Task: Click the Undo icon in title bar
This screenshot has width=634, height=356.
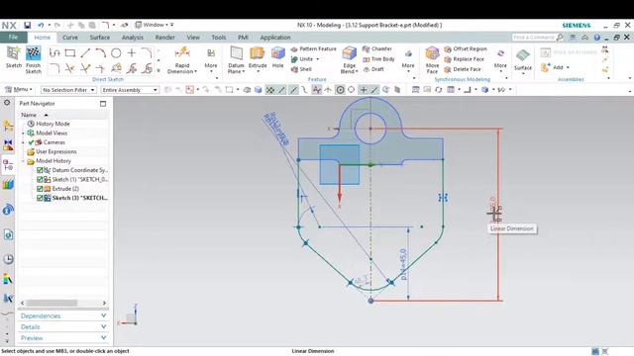Action: click(x=41, y=25)
